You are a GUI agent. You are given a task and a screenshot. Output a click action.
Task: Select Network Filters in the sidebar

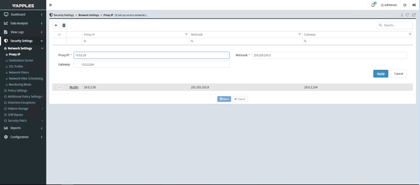point(19,72)
